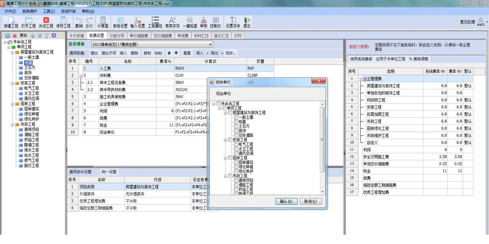
Task: Switch to 单价措施费 tab
Action: 139,36
